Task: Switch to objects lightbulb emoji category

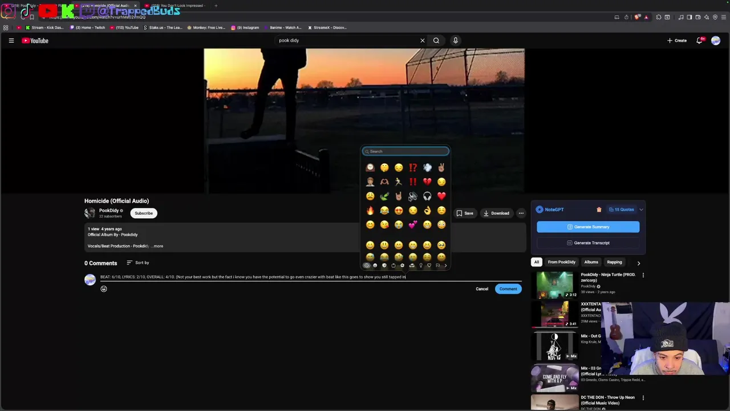Action: pos(421,265)
